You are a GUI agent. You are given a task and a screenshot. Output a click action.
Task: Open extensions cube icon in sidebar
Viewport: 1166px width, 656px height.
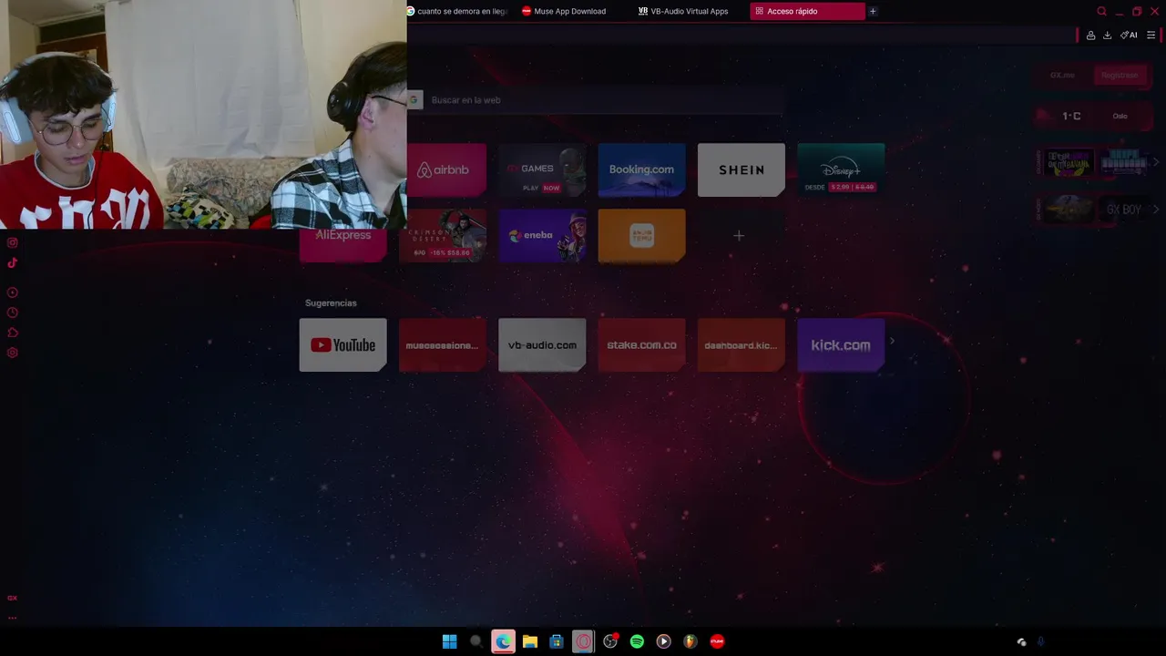click(x=13, y=333)
